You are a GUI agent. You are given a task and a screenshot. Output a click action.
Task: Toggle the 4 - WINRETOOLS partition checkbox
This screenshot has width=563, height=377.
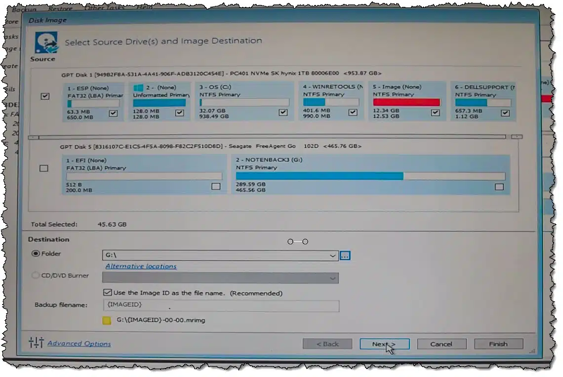coord(353,113)
